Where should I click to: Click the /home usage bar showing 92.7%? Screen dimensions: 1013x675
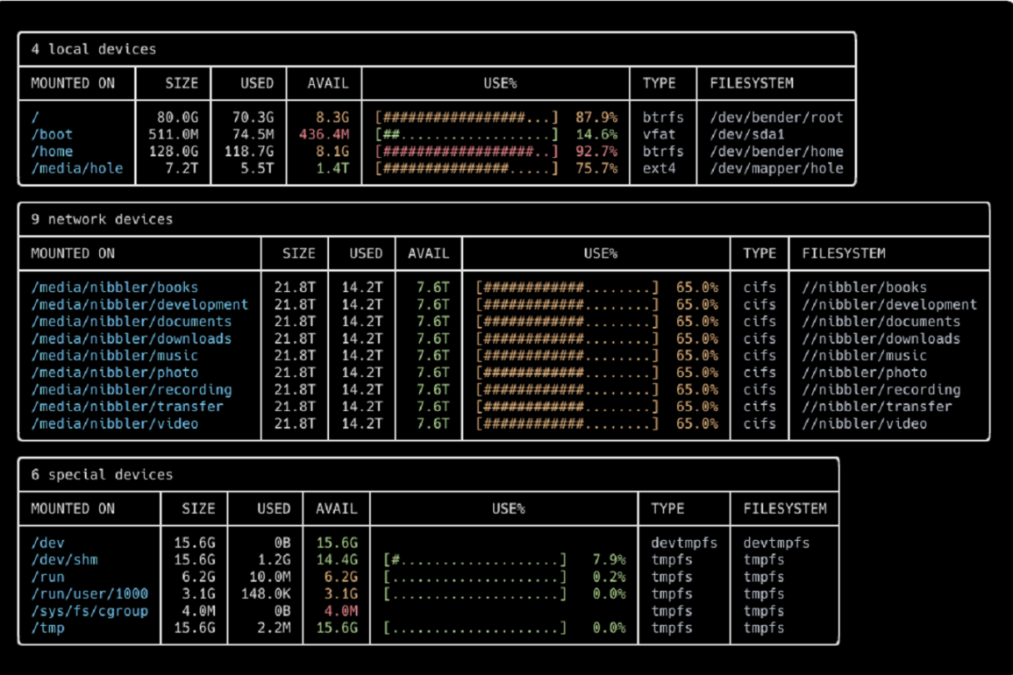[x=467, y=152]
